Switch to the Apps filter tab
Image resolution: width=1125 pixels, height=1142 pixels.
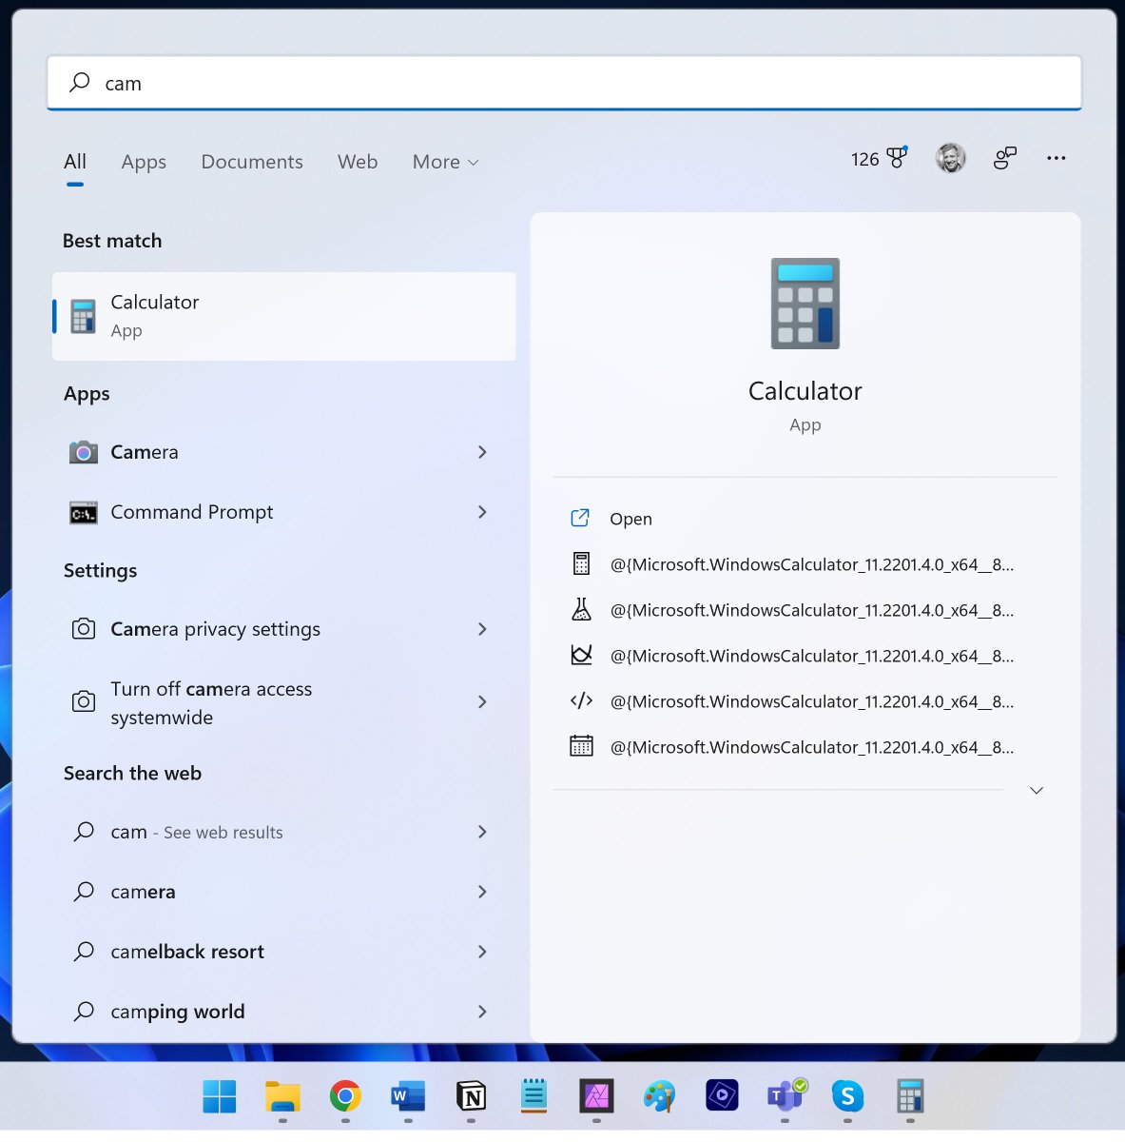pos(144,162)
